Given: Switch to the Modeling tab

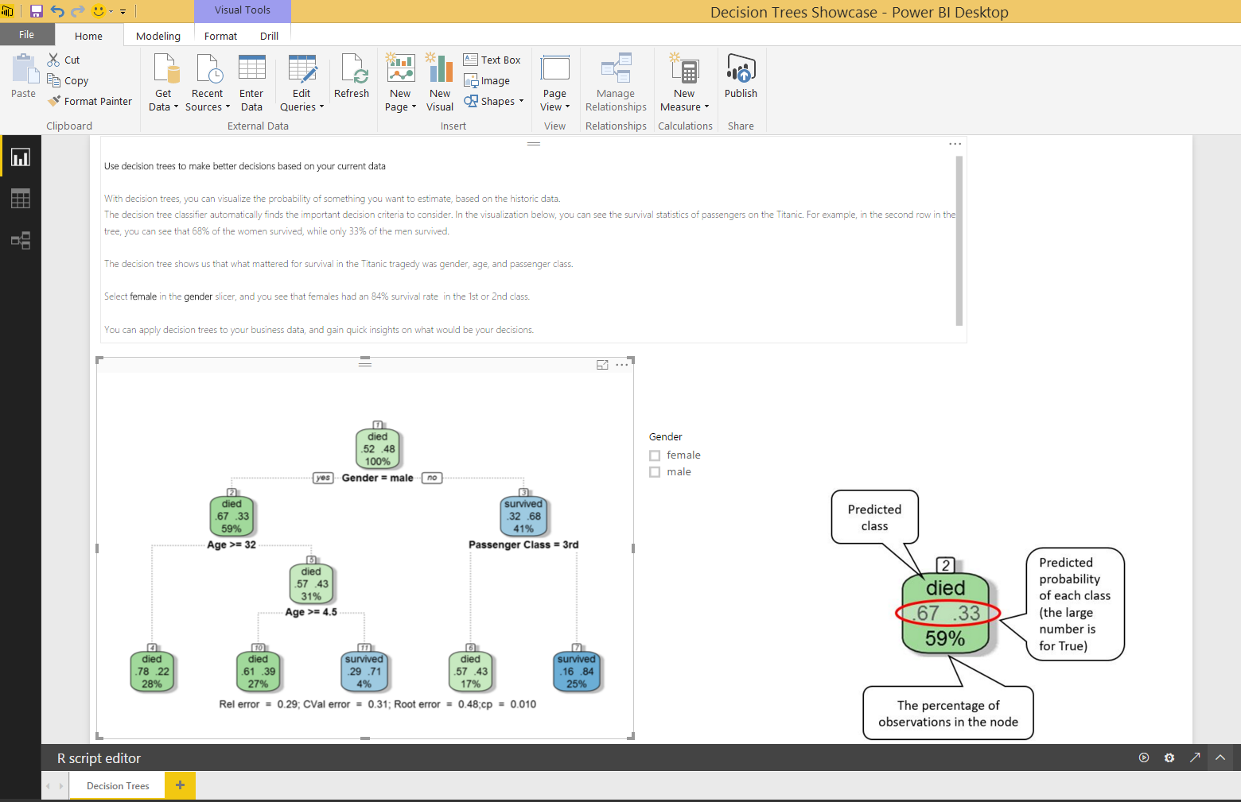Looking at the screenshot, I should (x=158, y=35).
